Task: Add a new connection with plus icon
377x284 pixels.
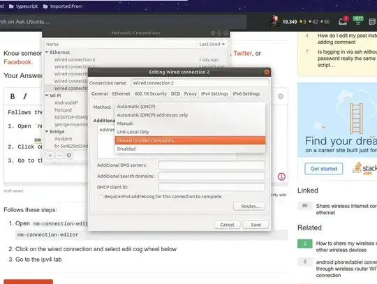Action: (x=50, y=155)
